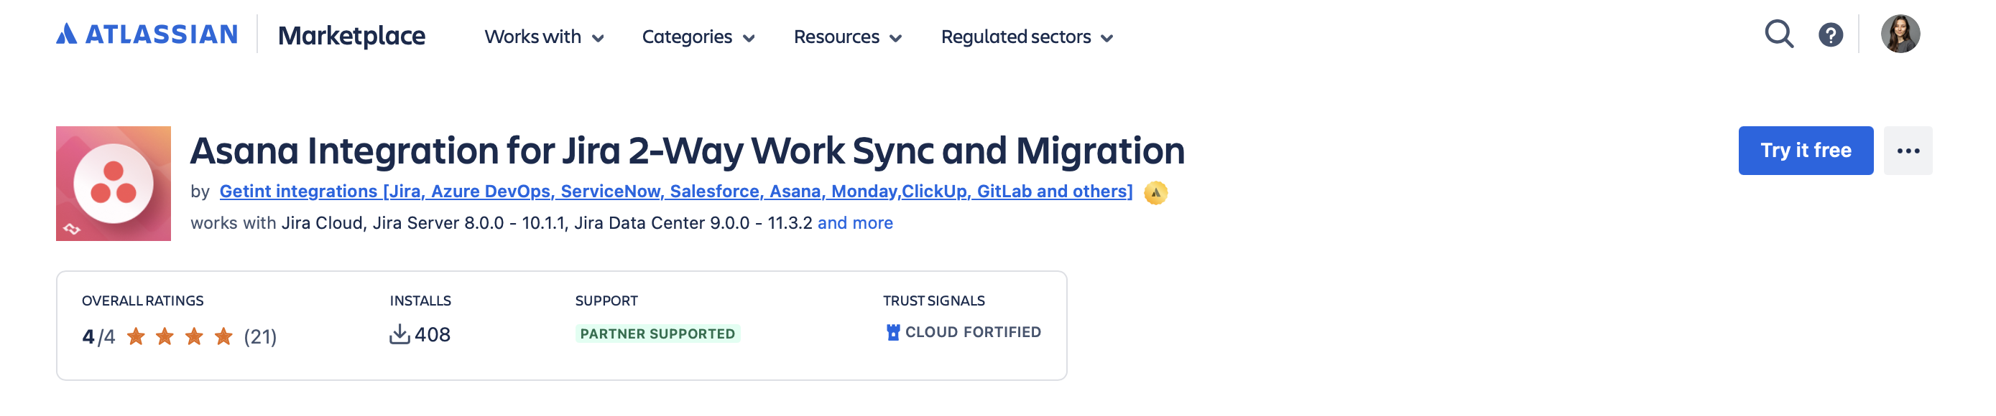Expand the Regulated sectors menu
This screenshot has width=1996, height=416.
pos(1027,37)
